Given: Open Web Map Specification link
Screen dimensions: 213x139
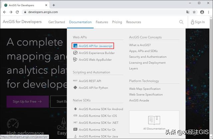Looking at the screenshot, I should 145,89.
